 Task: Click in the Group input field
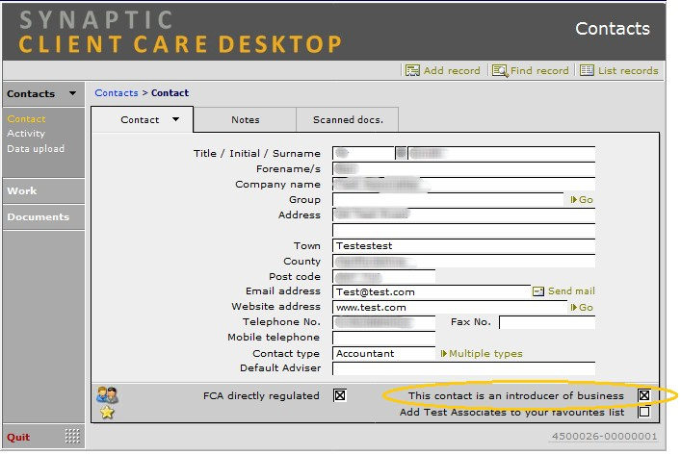[x=448, y=199]
